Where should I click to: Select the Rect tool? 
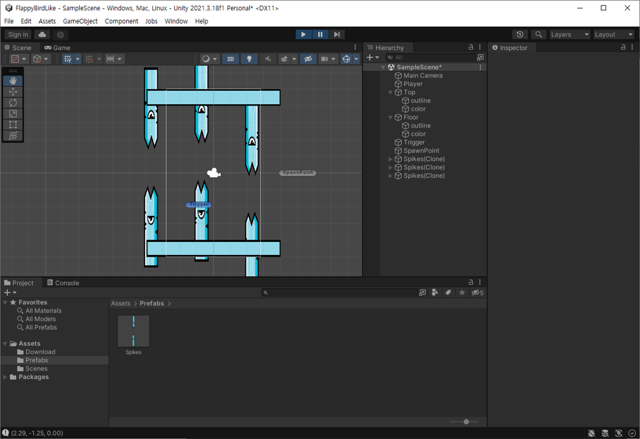tap(13, 124)
